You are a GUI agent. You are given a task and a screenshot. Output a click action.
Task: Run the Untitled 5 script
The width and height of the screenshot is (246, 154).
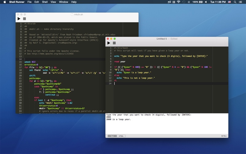109,43
